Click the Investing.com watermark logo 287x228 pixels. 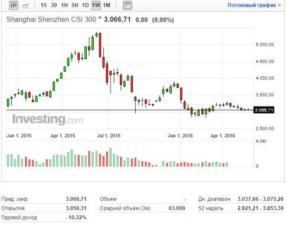click(x=48, y=119)
